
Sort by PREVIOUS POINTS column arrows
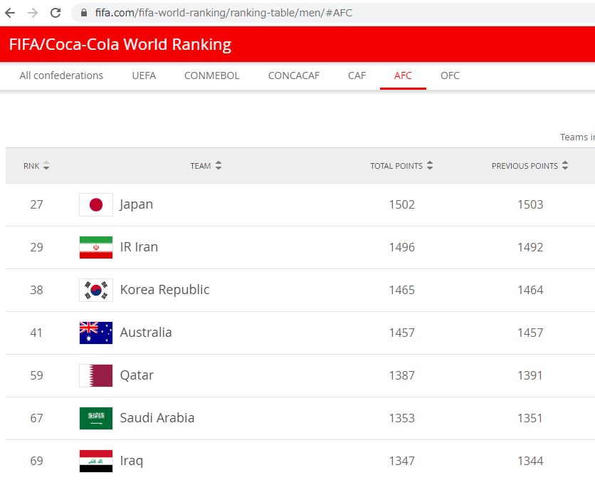click(x=565, y=166)
